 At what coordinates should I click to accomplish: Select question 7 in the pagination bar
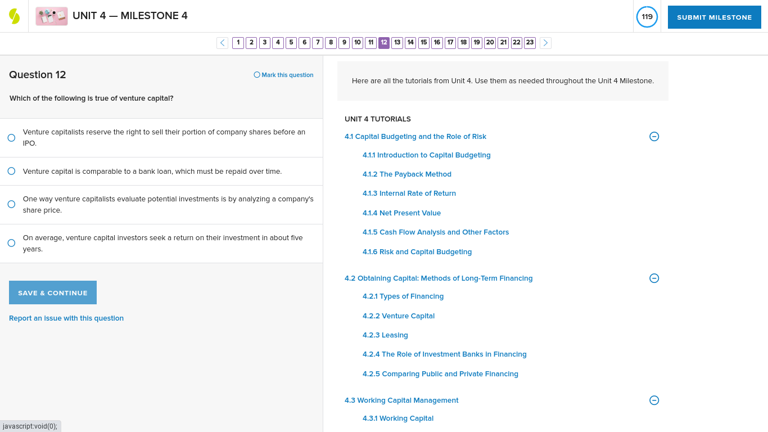(x=317, y=42)
